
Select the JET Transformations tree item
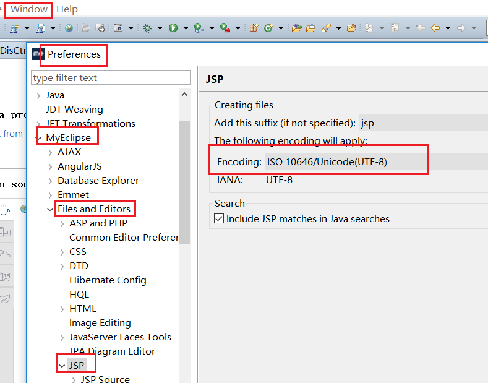pos(90,124)
